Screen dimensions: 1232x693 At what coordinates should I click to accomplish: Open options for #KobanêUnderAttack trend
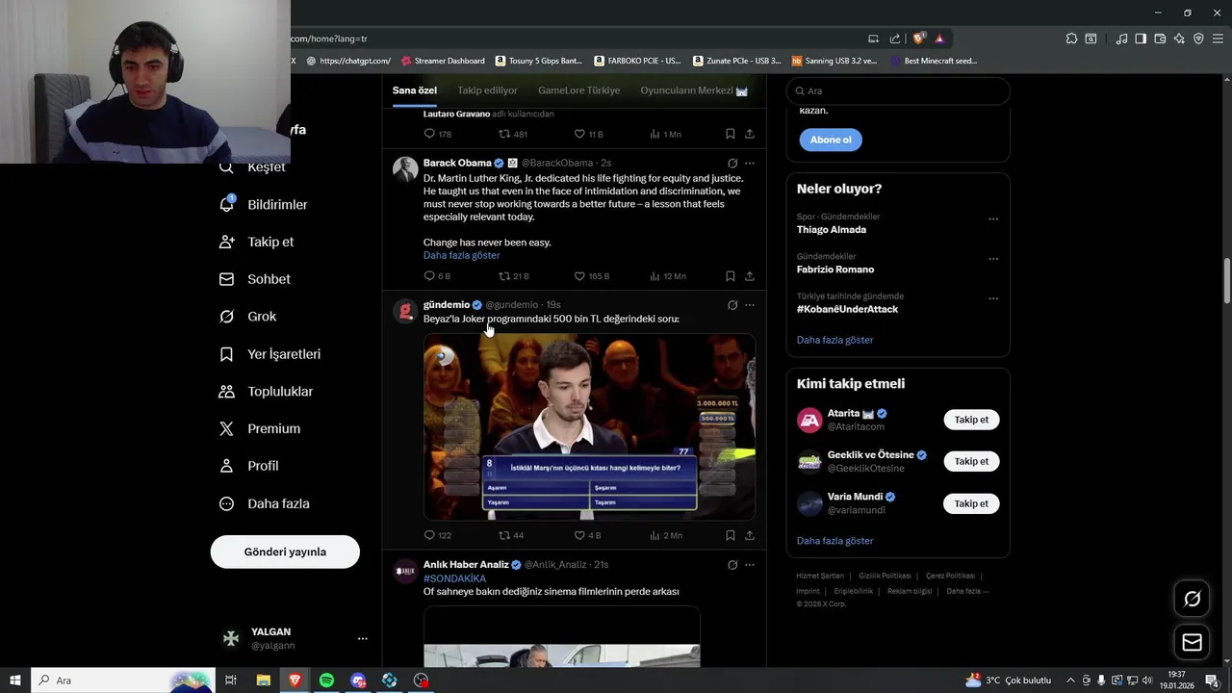[x=993, y=298]
